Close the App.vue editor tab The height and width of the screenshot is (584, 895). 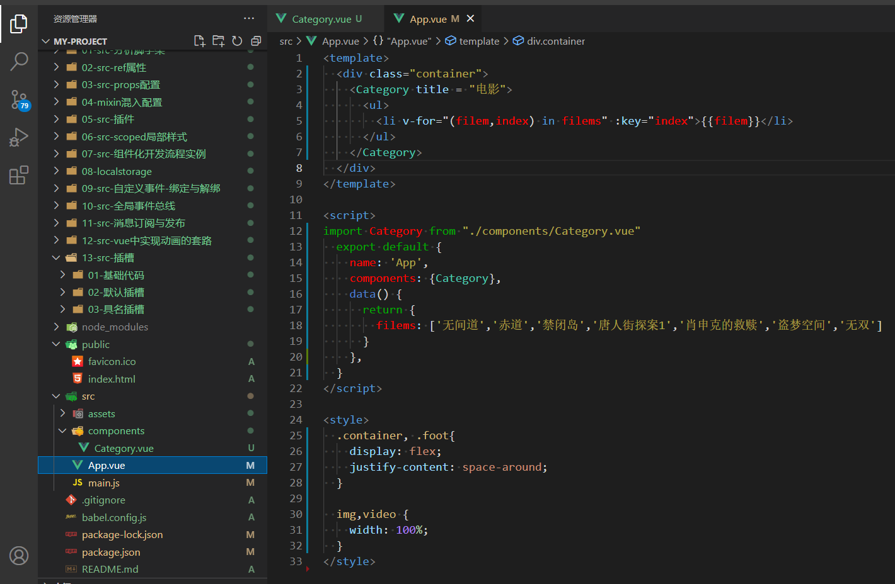[470, 19]
